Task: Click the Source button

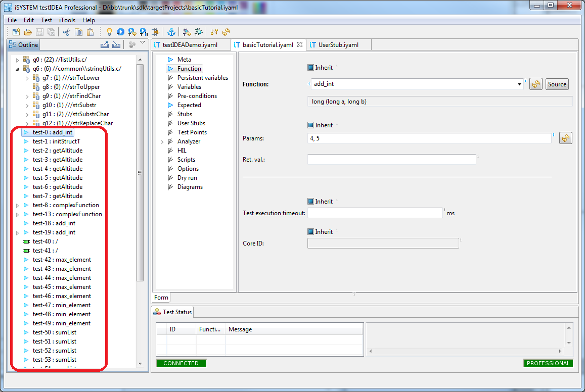Action: coord(557,84)
